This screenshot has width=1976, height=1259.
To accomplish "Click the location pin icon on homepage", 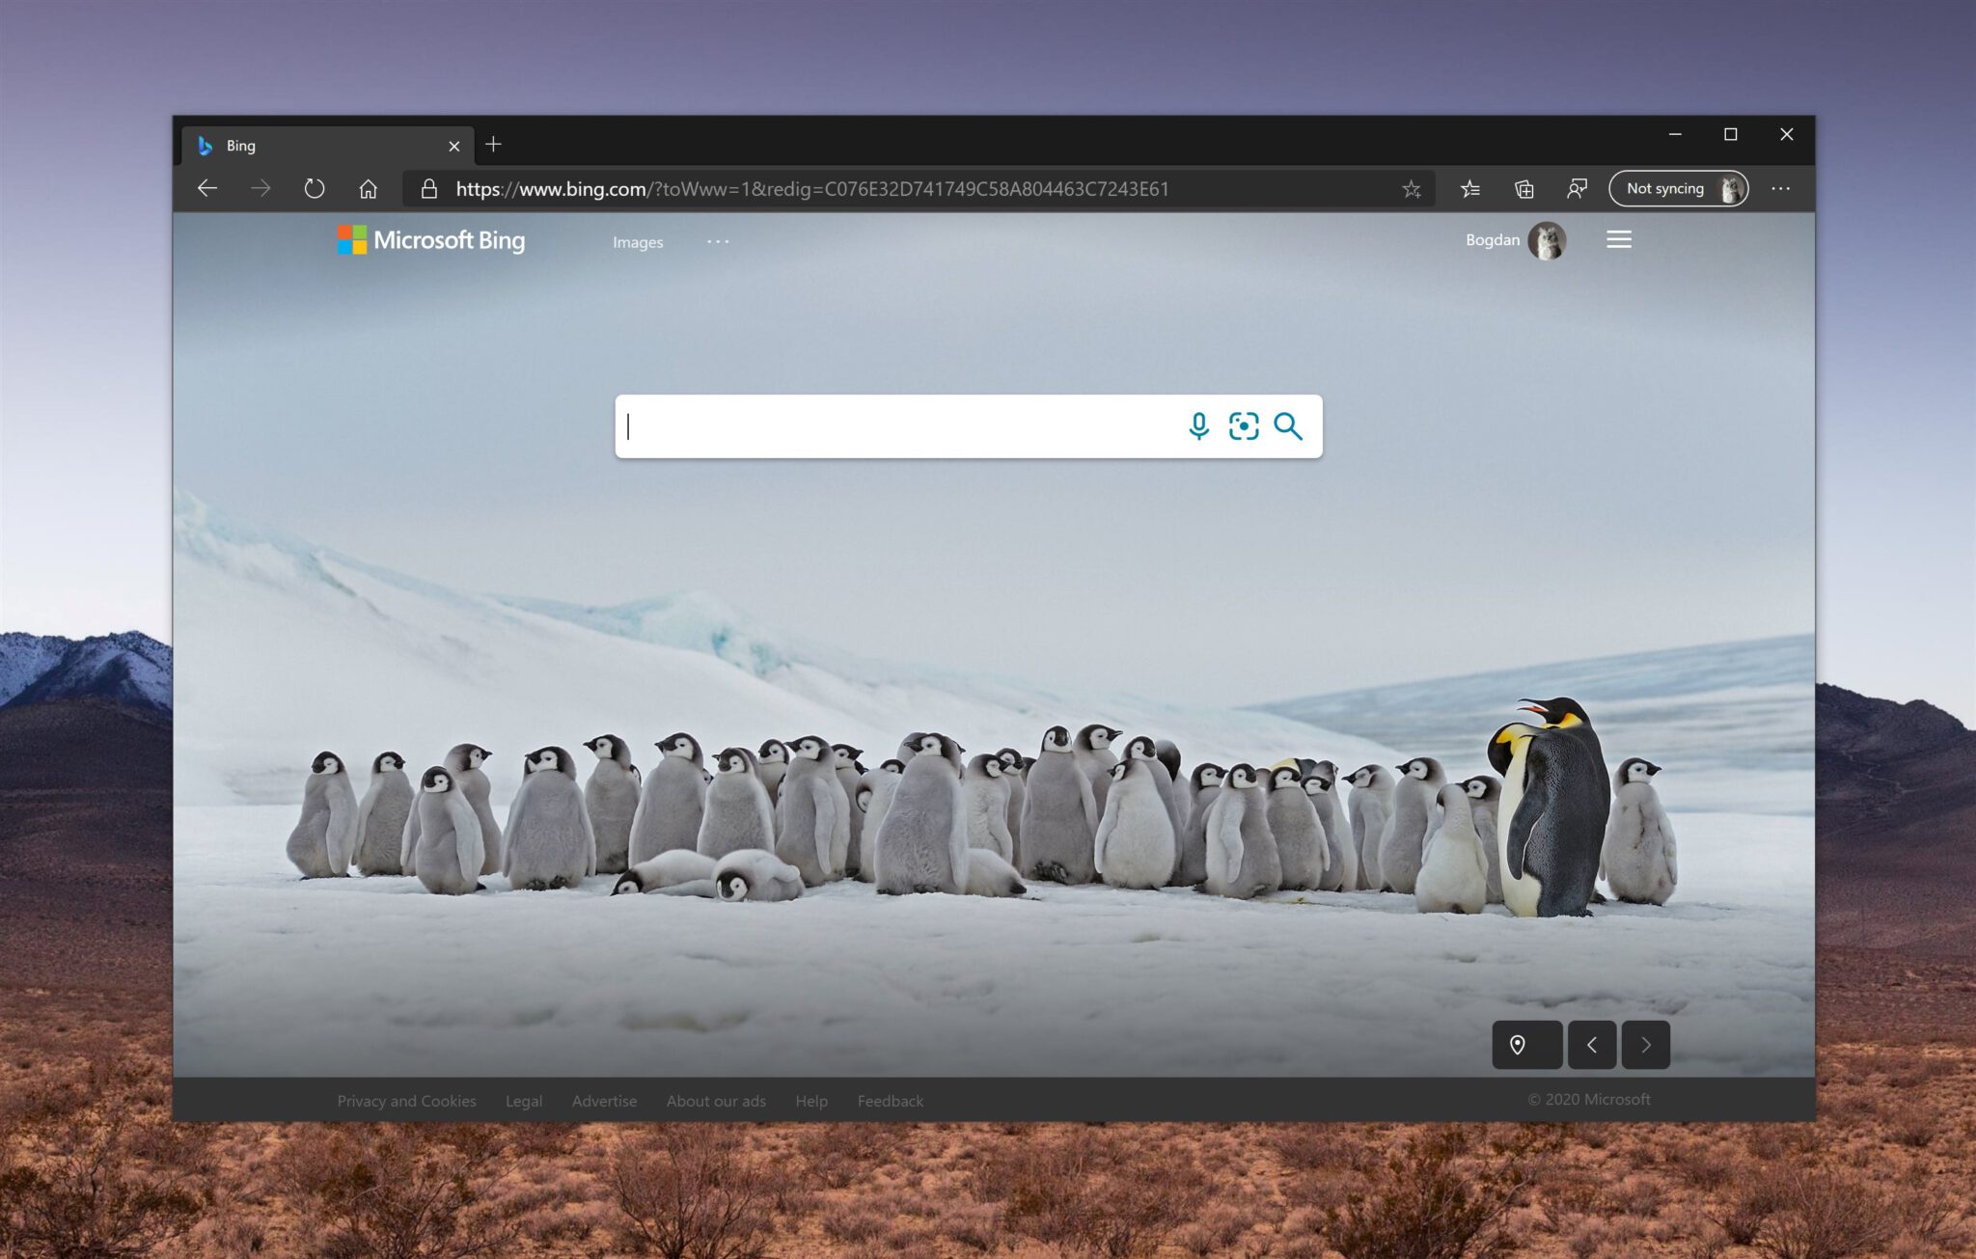I will 1520,1045.
